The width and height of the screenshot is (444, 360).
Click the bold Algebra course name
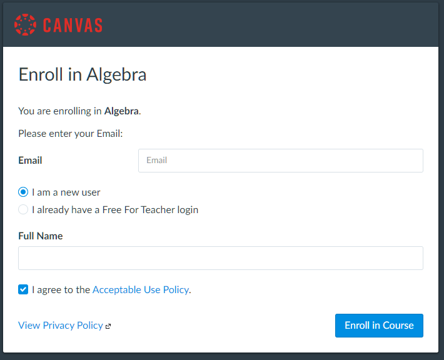[121, 111]
